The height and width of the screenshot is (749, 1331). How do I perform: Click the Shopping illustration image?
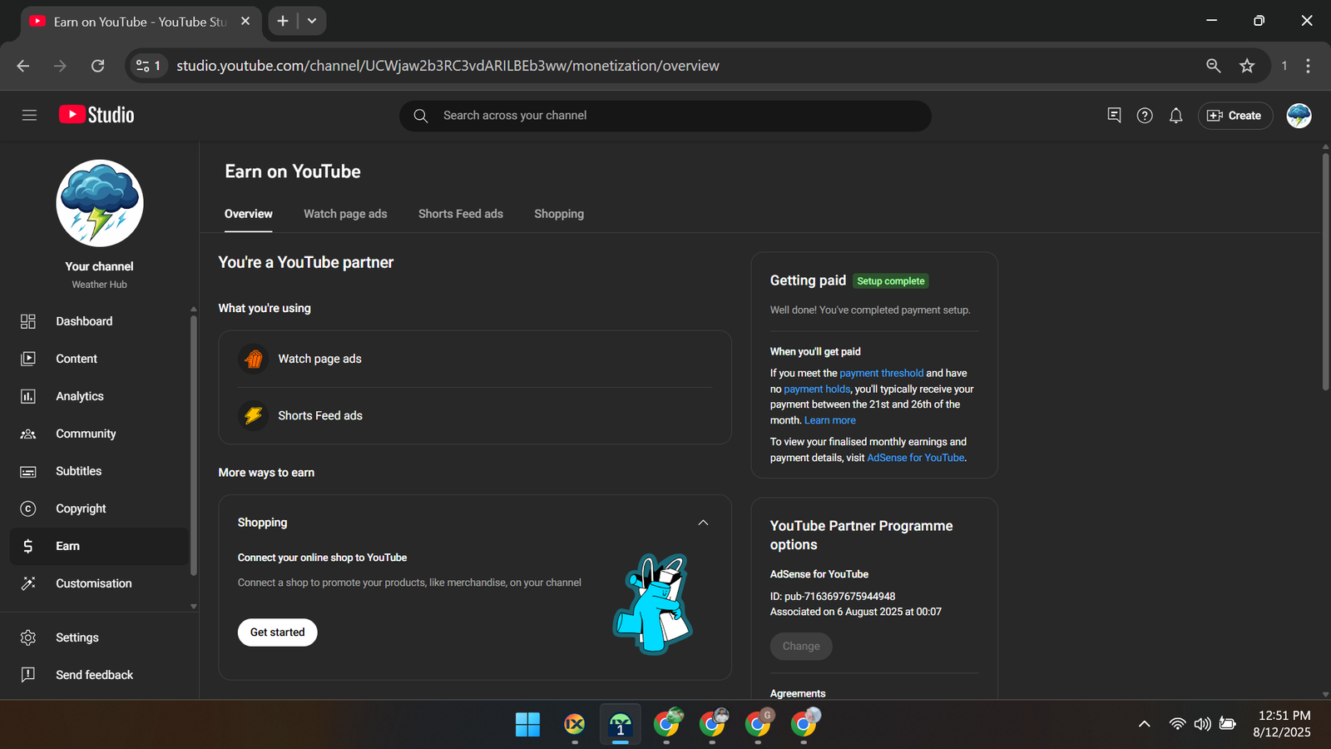[x=654, y=604]
